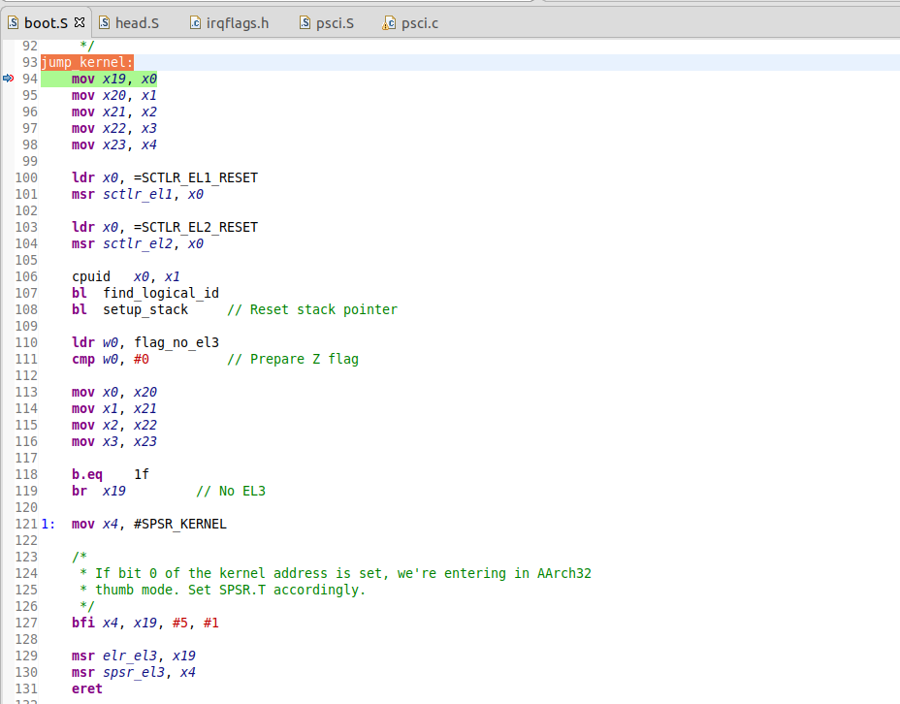Click the assembly file icon on boot.S tab
This screenshot has width=900, height=704.
14,21
